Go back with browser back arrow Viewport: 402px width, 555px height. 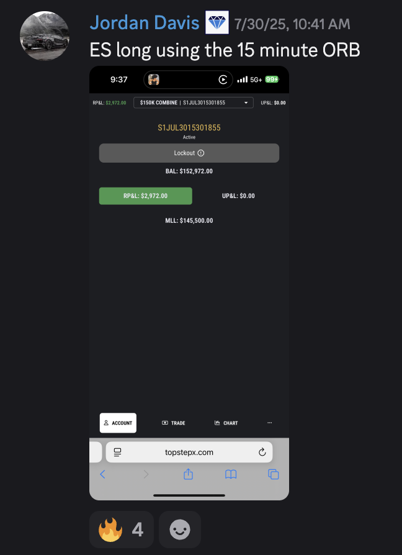(102, 474)
